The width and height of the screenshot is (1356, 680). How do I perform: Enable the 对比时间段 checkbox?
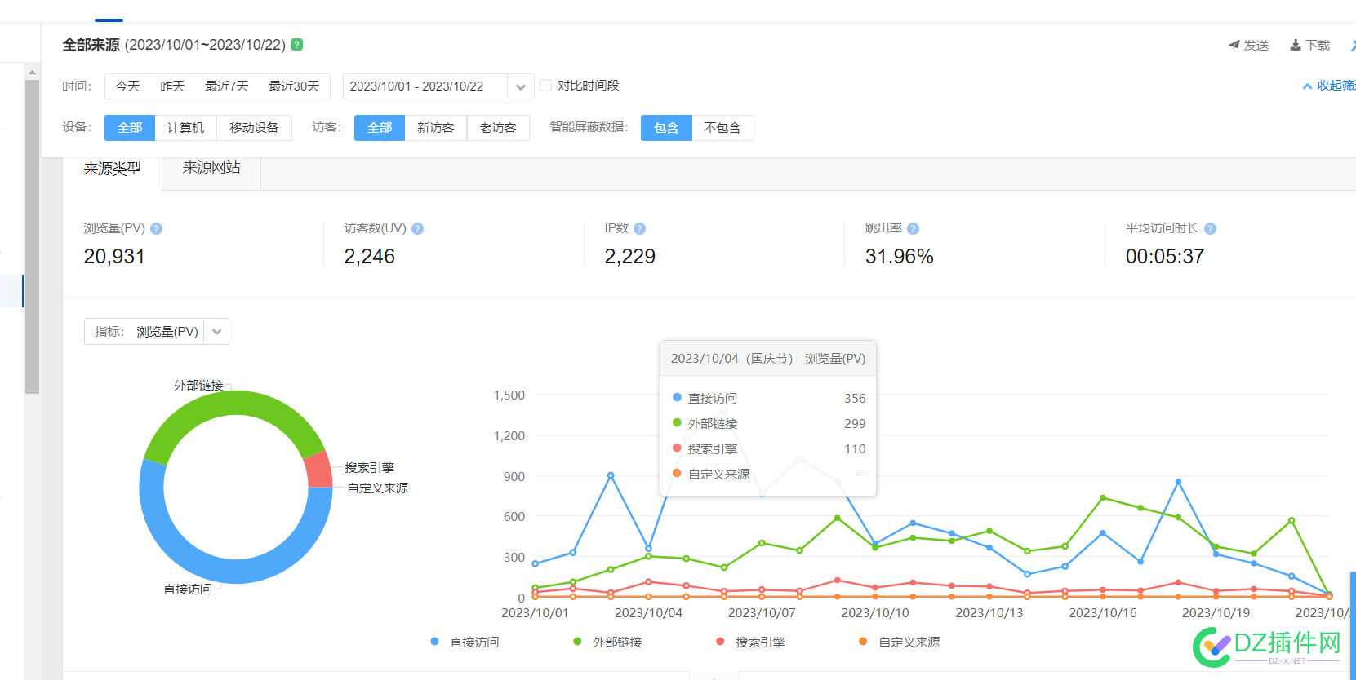click(x=546, y=85)
